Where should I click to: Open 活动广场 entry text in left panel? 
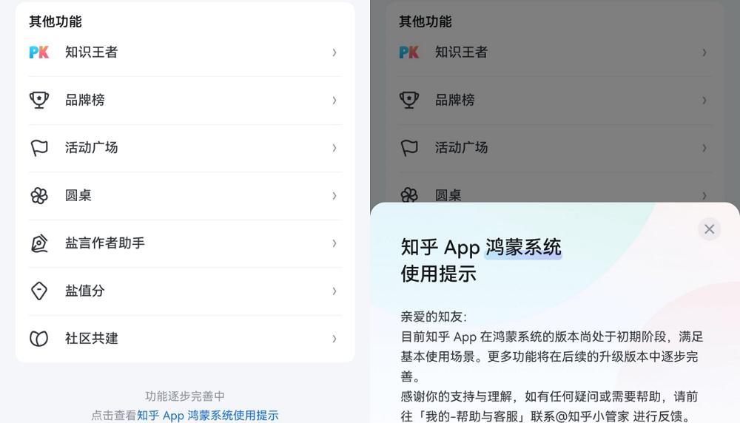(91, 148)
